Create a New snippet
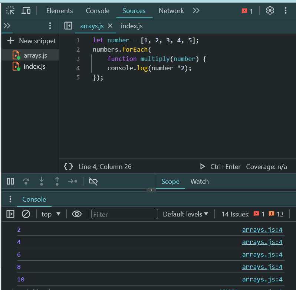Image resolution: width=296 pixels, height=290 pixels. 32,41
